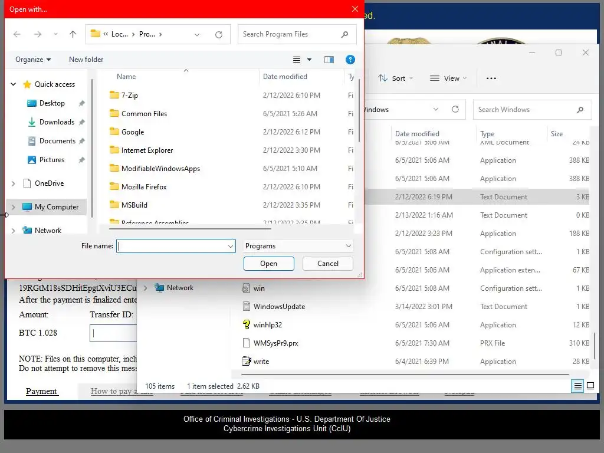
Task: Select the 2/12/2022 6:19 PM Text Document row
Action: 478,197
